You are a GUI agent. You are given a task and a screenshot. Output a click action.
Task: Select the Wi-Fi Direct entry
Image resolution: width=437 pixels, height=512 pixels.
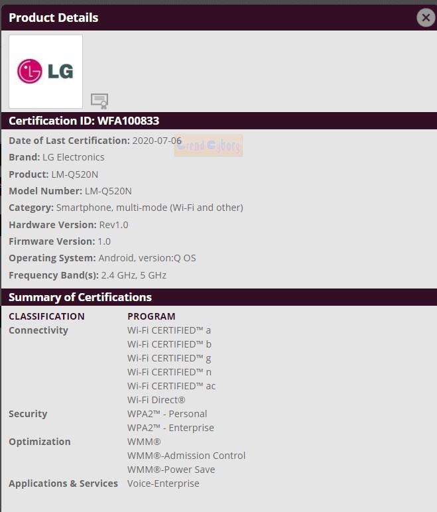tap(156, 400)
